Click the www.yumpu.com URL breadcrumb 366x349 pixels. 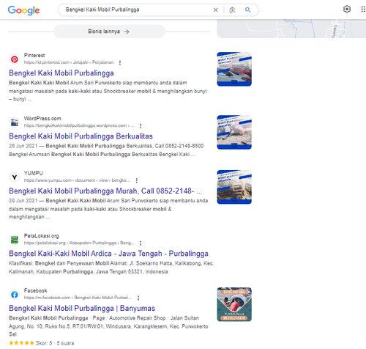click(x=77, y=180)
